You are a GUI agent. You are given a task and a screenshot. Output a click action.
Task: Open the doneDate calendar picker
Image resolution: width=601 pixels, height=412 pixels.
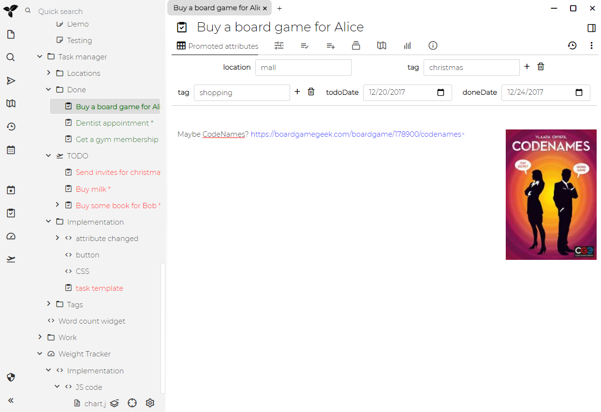click(579, 92)
